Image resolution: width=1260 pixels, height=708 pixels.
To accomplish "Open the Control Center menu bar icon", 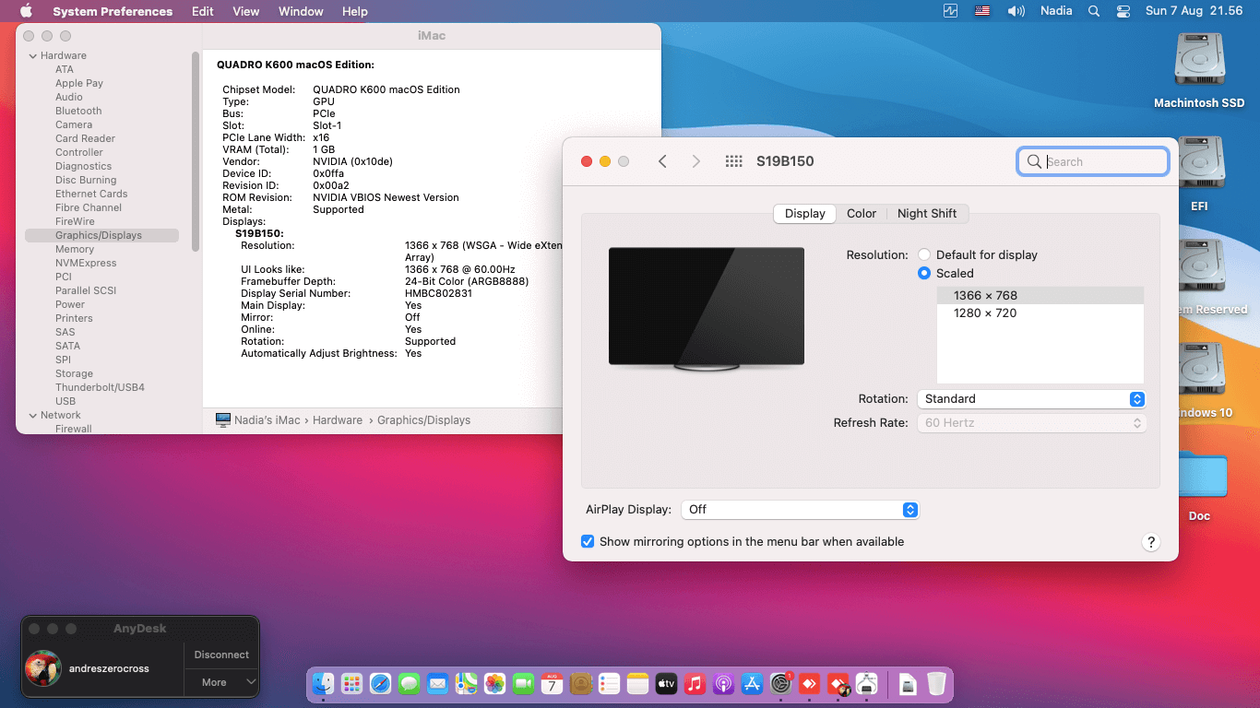I will click(x=1123, y=11).
